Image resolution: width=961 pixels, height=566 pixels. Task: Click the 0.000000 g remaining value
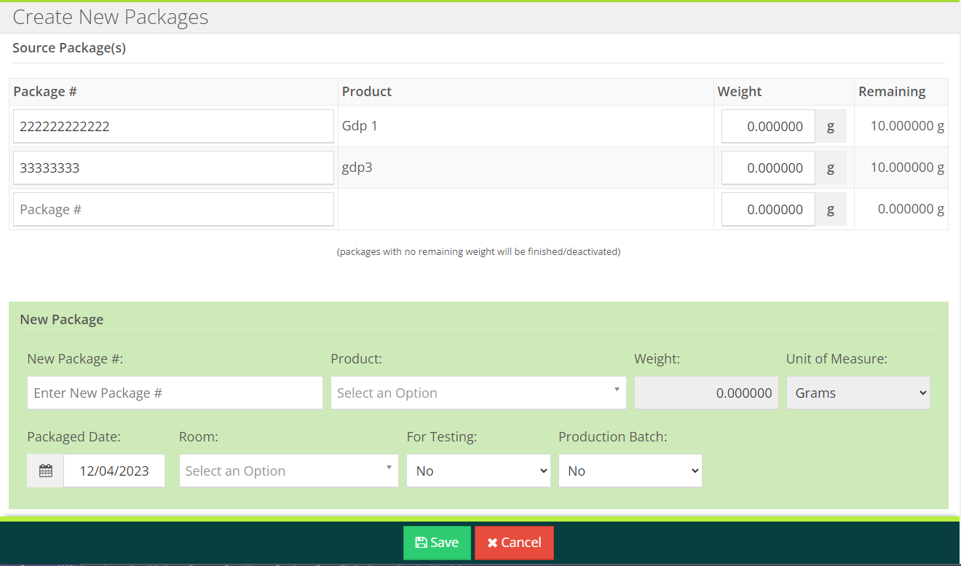[x=911, y=209]
